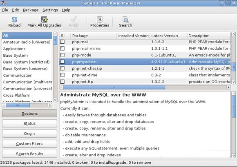Sort by Latest Version column header
The image size is (237, 167).
[x=168, y=36]
